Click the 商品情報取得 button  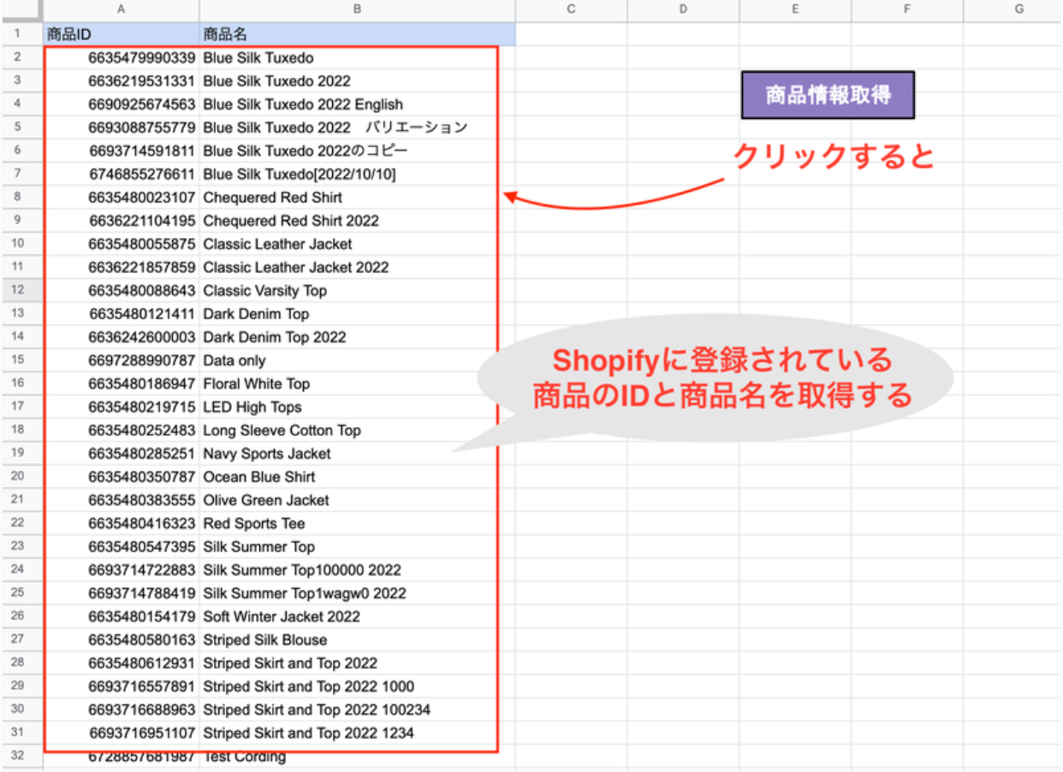pos(828,95)
